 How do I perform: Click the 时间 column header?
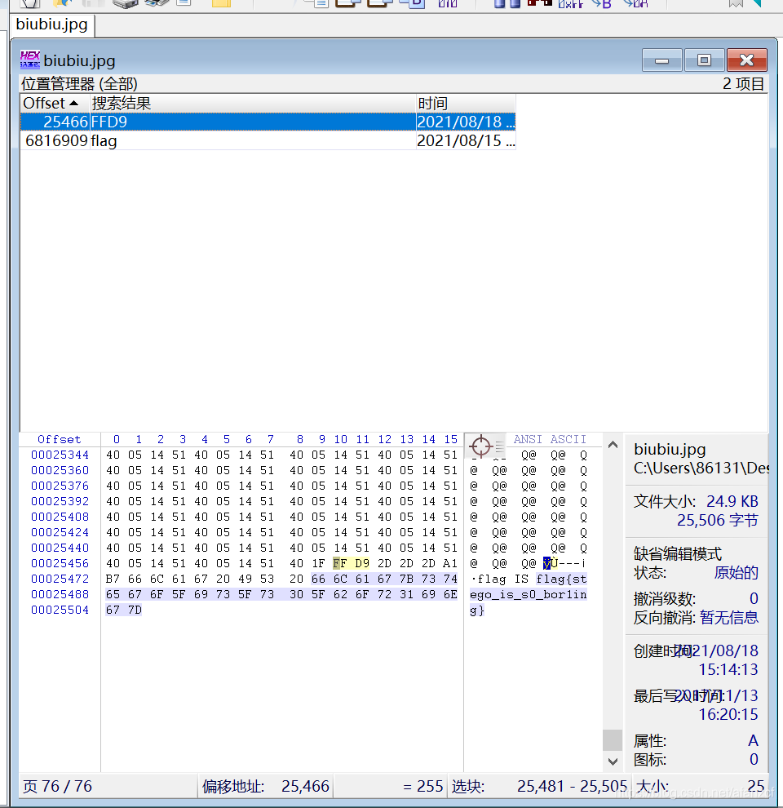pos(431,103)
